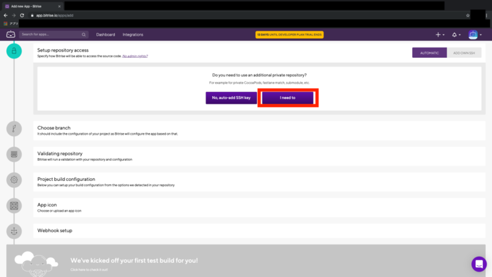
Task: Select the AUTOMATIC access option
Action: tap(429, 53)
